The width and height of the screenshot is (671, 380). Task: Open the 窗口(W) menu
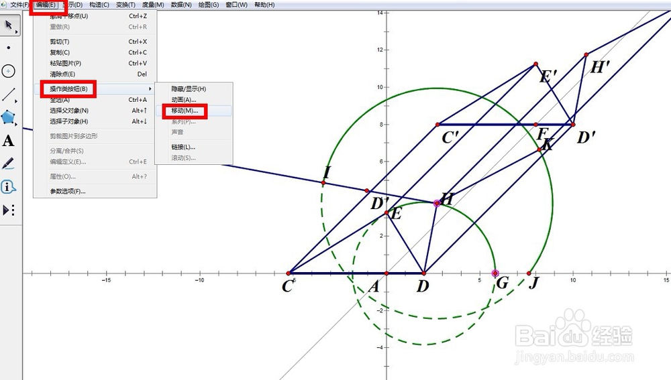pyautogui.click(x=237, y=5)
